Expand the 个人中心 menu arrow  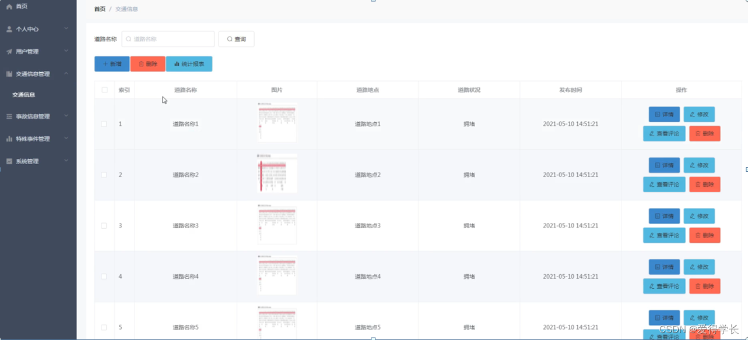tap(66, 28)
